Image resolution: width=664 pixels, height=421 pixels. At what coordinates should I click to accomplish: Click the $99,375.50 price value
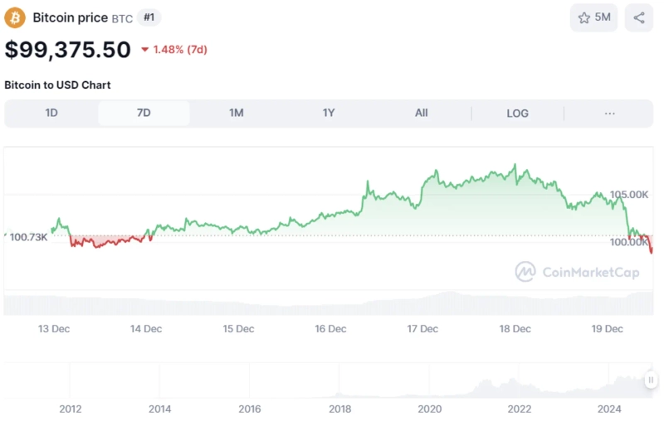tap(68, 50)
